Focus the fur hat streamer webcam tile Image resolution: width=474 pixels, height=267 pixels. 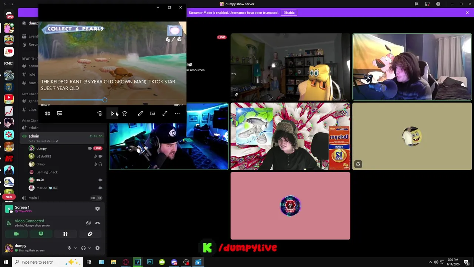pos(290,136)
